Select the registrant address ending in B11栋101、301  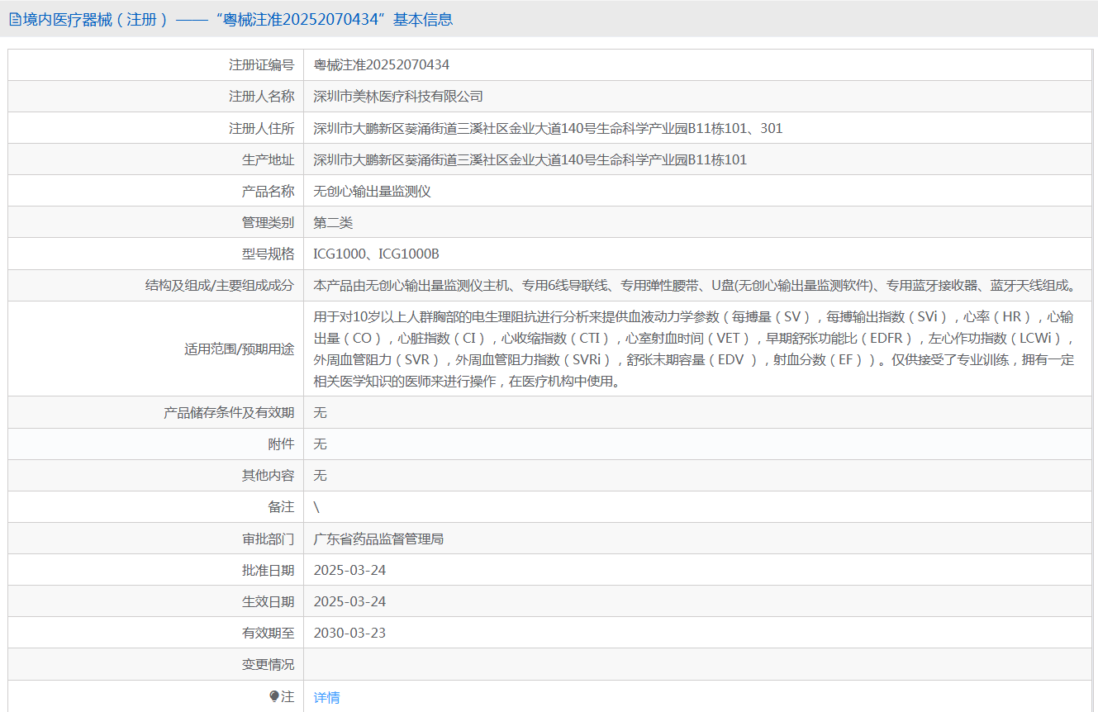point(548,128)
